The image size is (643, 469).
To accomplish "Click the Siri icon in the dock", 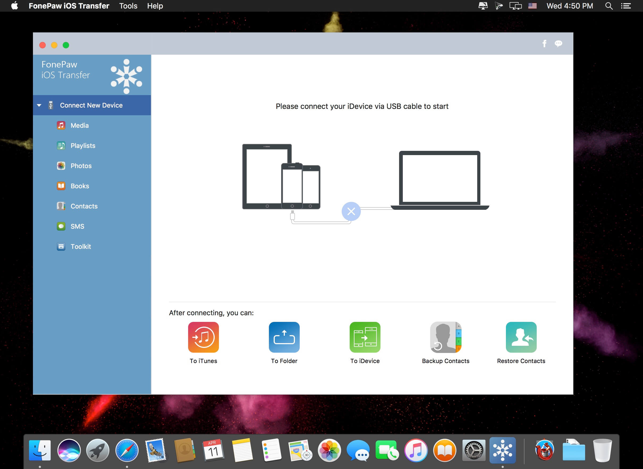I will tap(69, 450).
